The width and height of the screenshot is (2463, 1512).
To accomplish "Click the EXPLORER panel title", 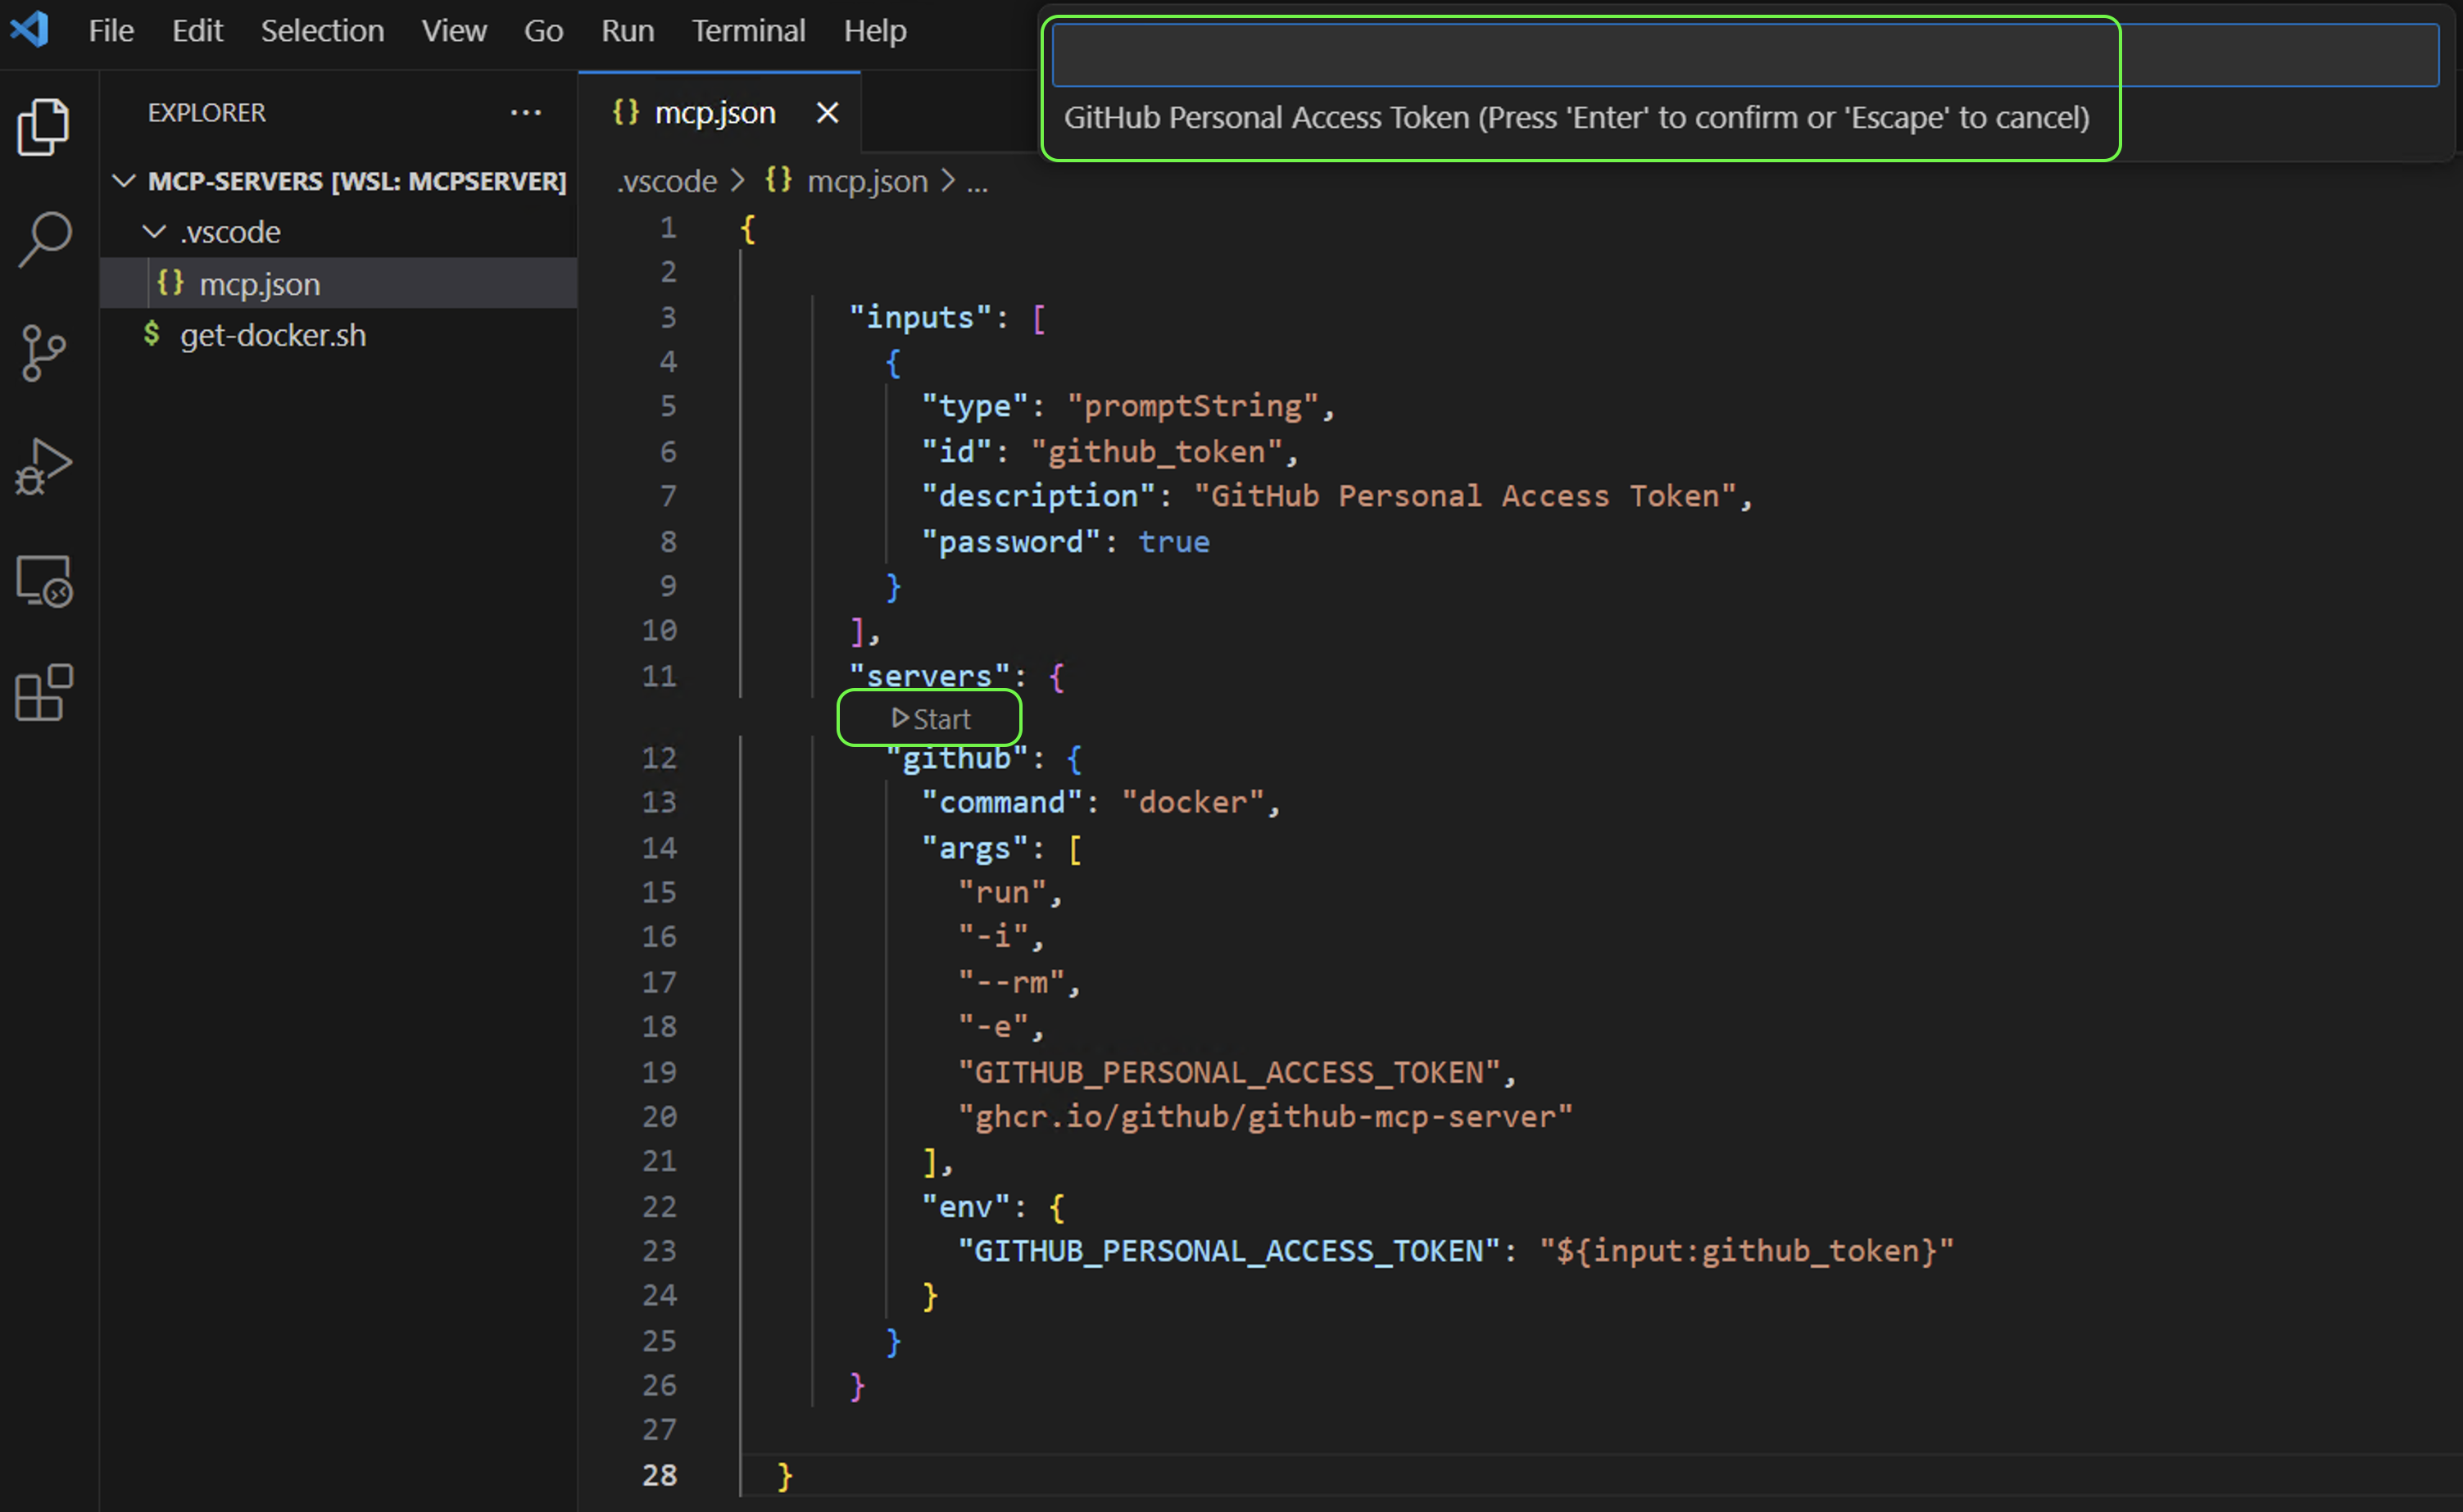I will point(207,113).
